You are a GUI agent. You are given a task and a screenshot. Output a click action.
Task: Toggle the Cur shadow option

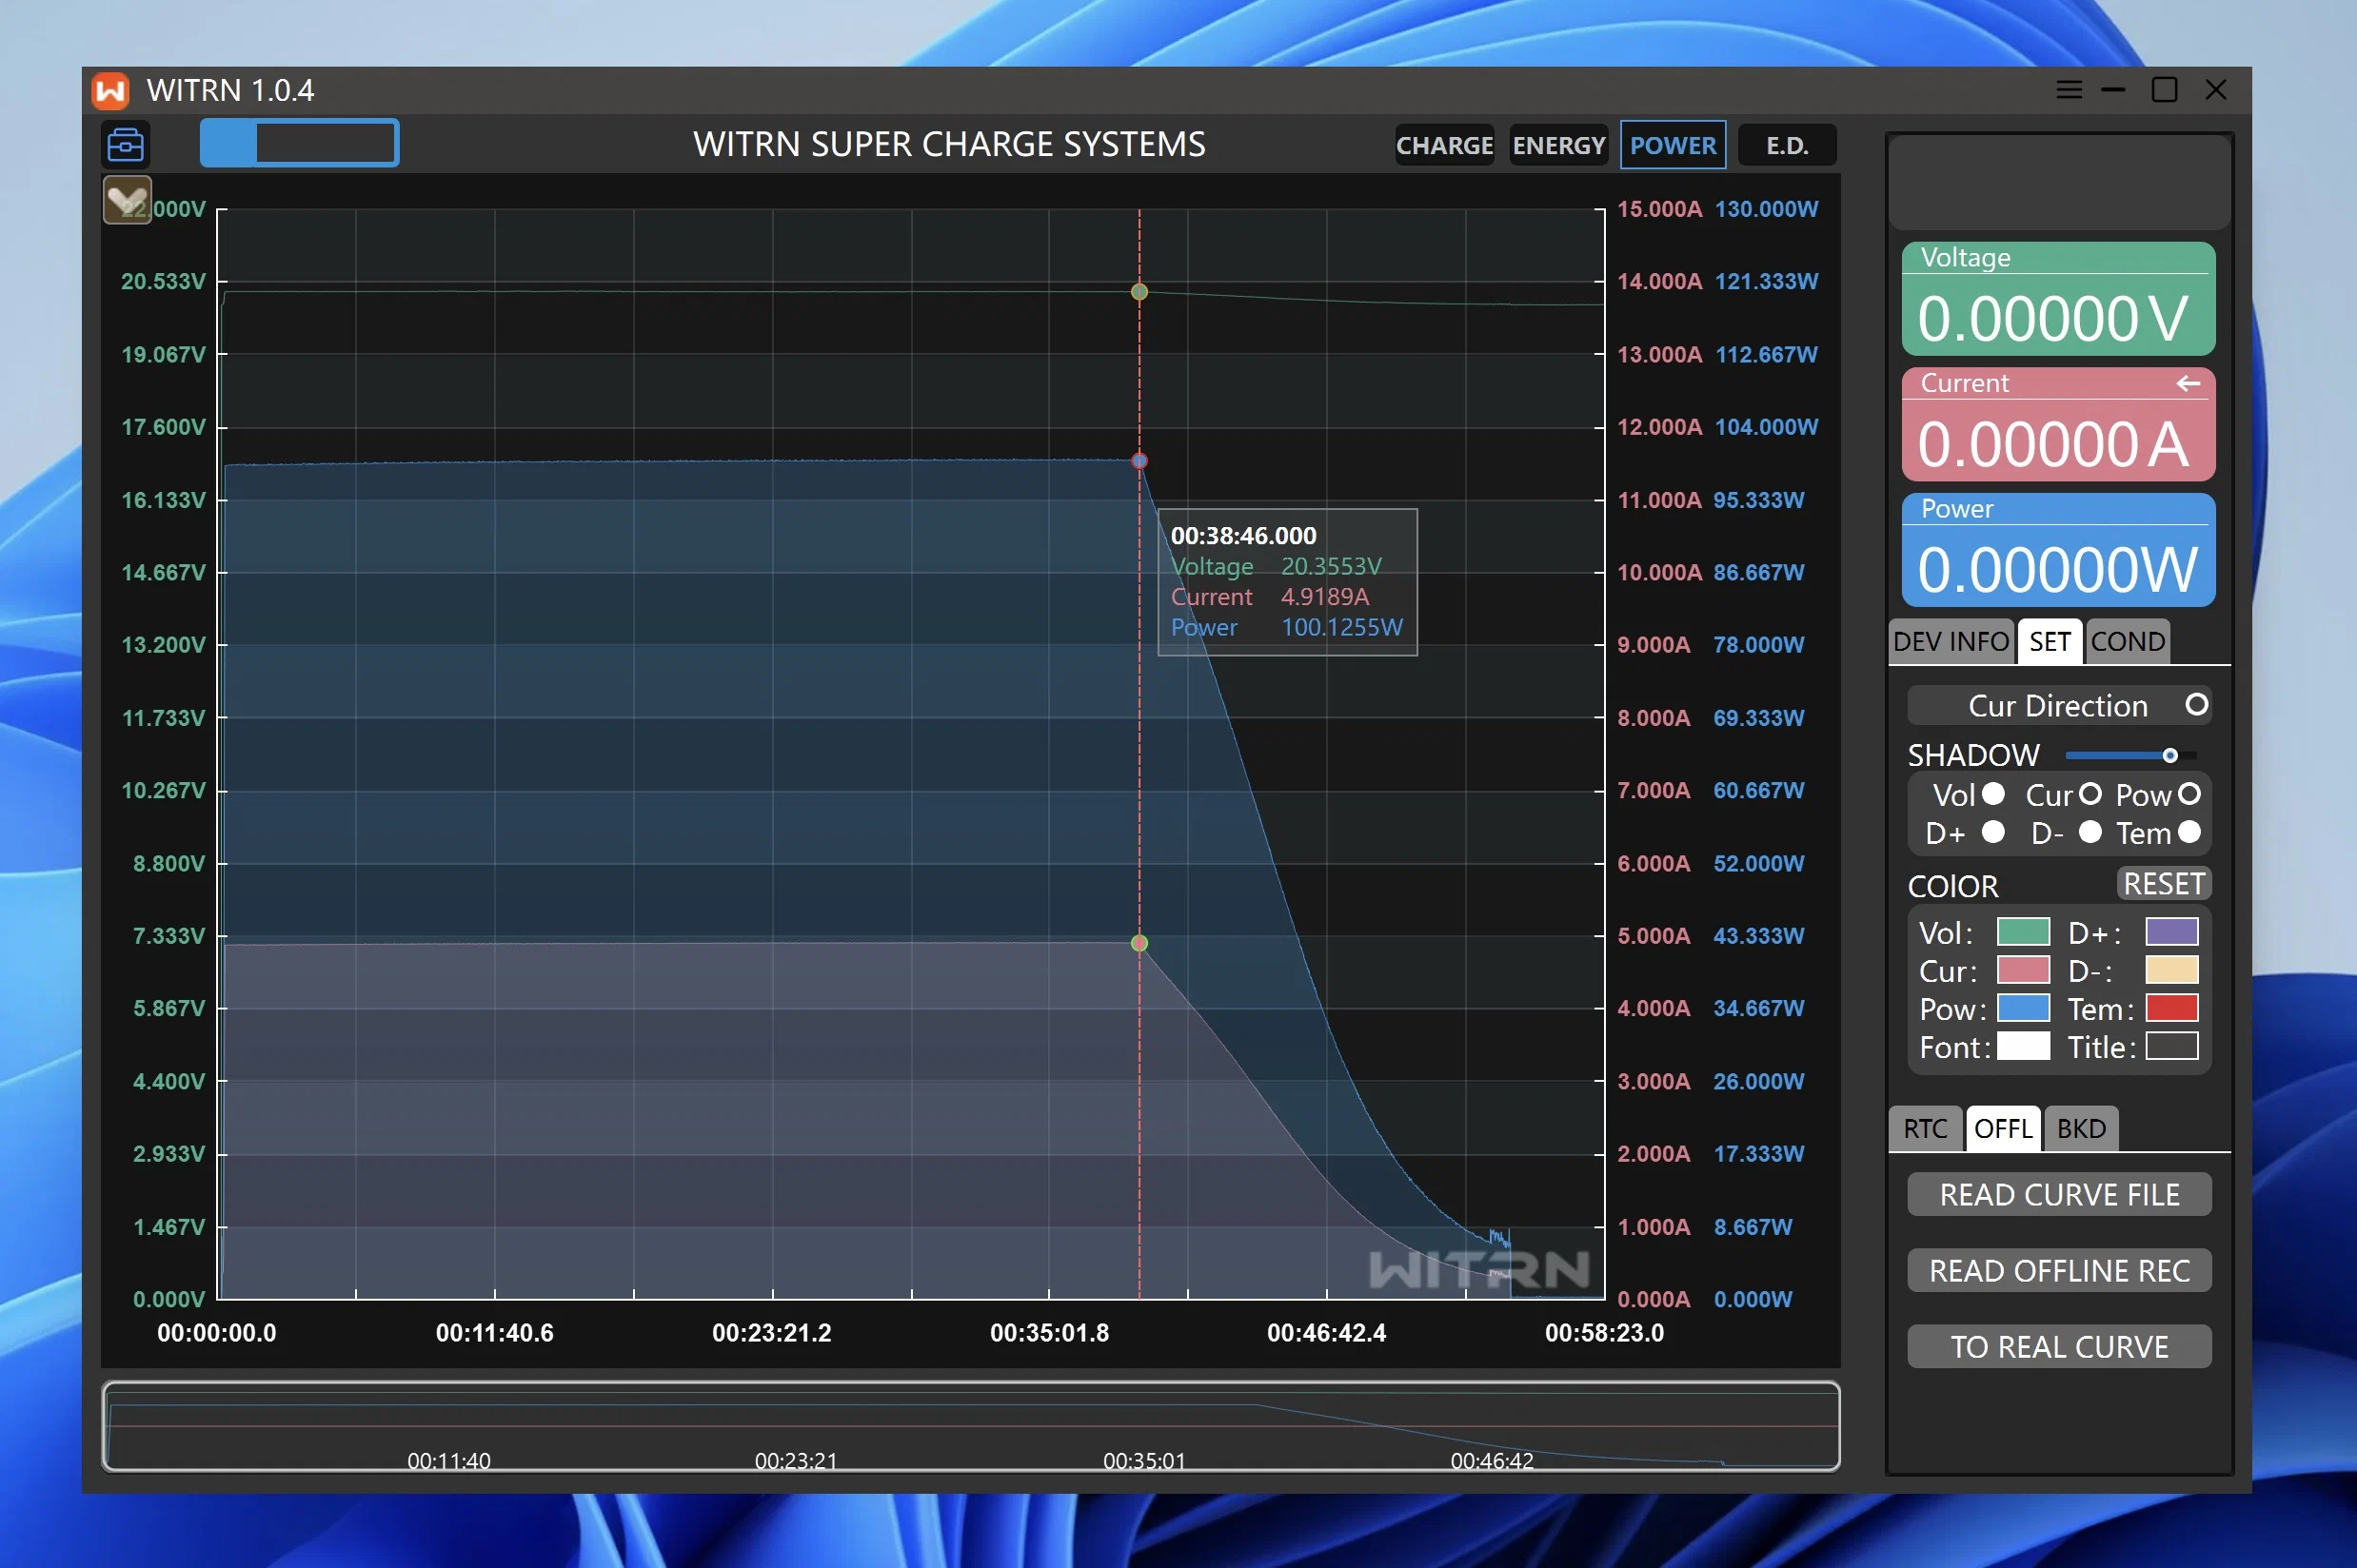2090,794
